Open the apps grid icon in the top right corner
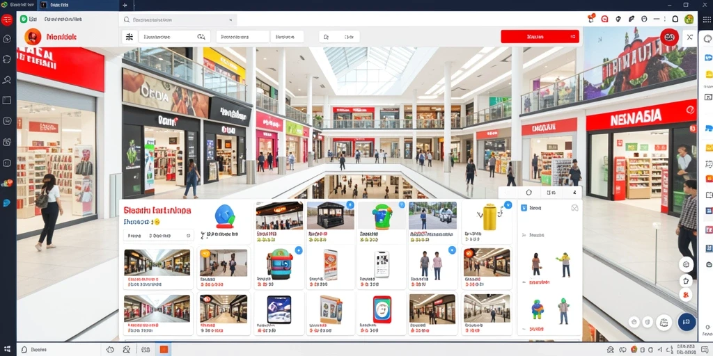Viewport: 713px width, 356px height. pyautogui.click(x=706, y=19)
